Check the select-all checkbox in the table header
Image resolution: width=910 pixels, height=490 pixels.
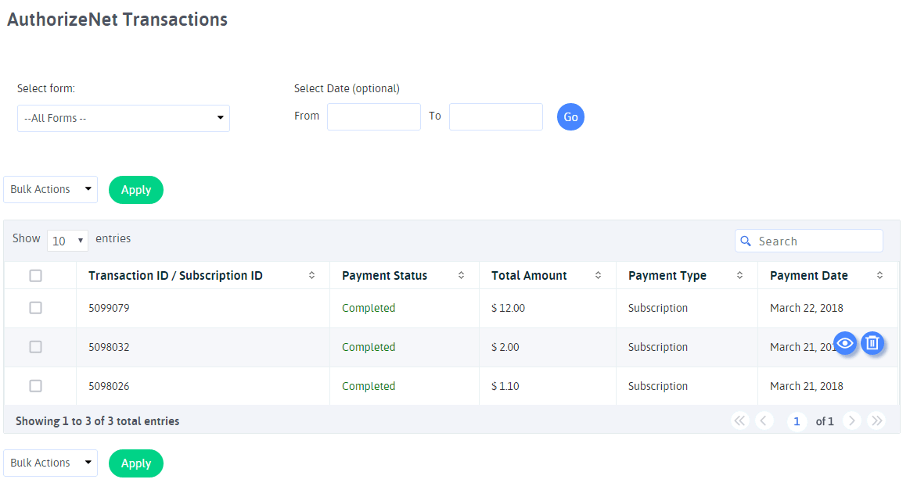[35, 275]
